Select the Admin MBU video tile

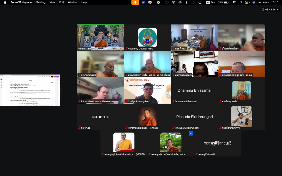coord(101,37)
